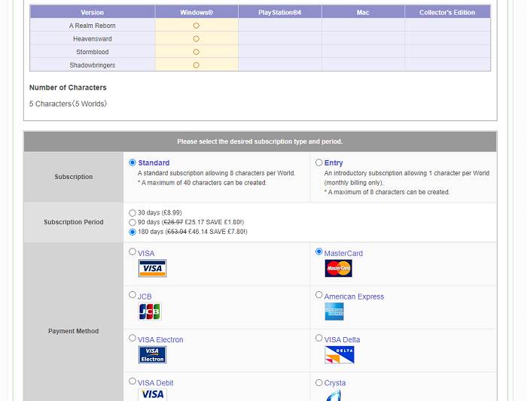Click the Windows® column header

(196, 13)
